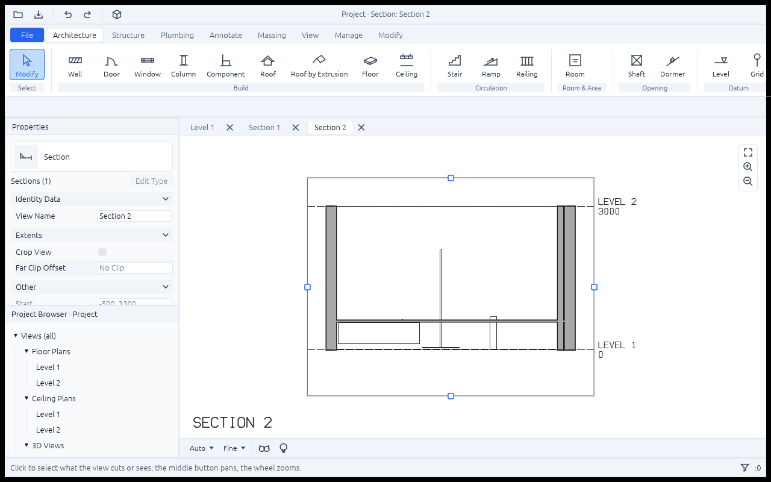Viewport: 771px width, 482px height.
Task: Select the Ceiling tool
Action: [x=407, y=65]
